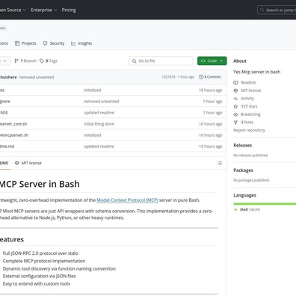Open the initial thing done commit
The height and width of the screenshot is (296, 296).
[99, 124]
